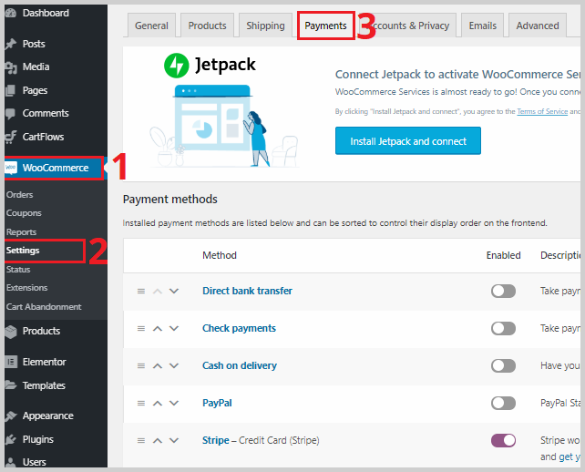This screenshot has height=472, width=585.
Task: Click the Pages icon in sidebar
Action: point(11,91)
